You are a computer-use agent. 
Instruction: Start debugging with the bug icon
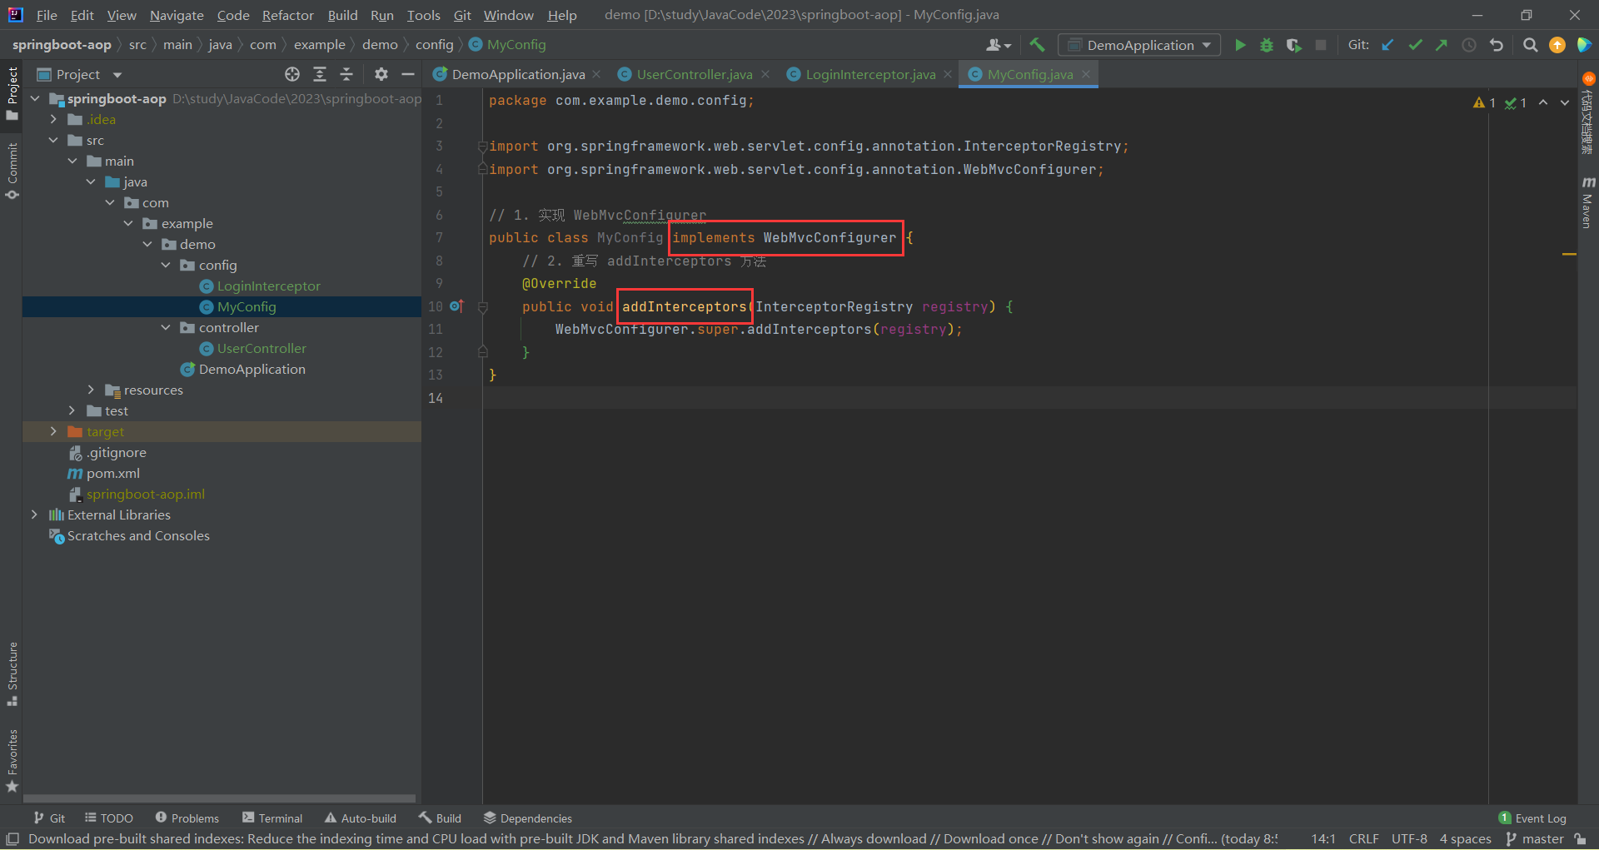point(1267,45)
